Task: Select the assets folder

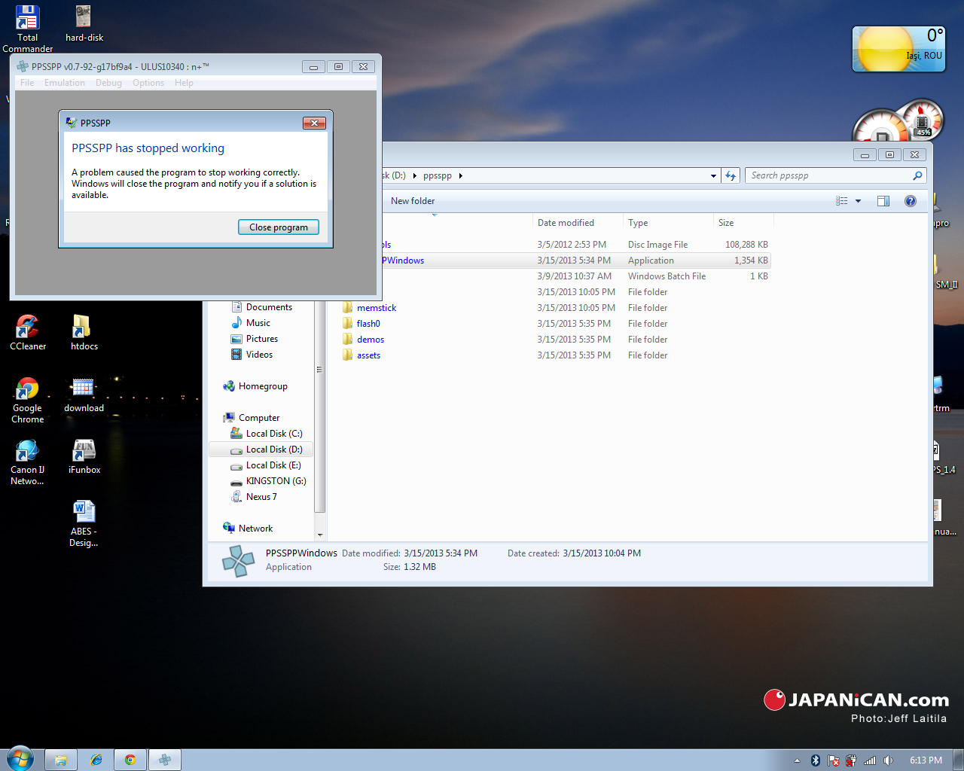Action: 369,355
